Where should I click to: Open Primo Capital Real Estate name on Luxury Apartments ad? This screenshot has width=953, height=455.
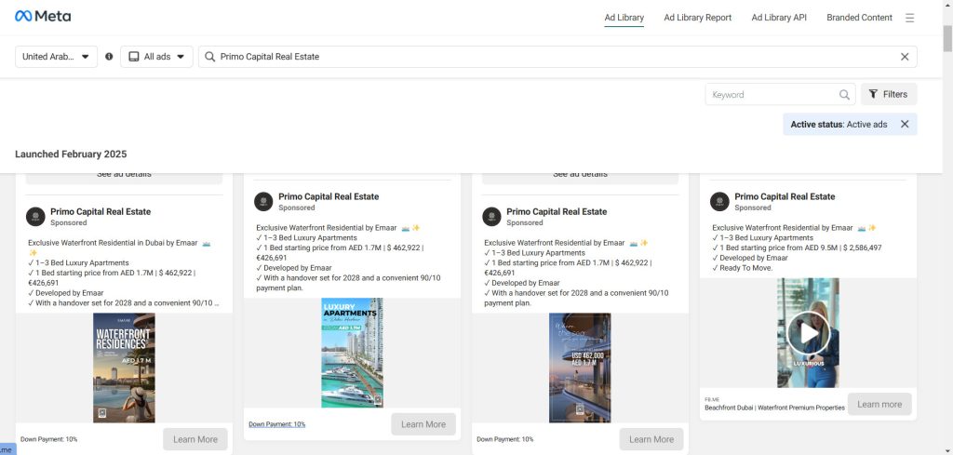tap(329, 196)
